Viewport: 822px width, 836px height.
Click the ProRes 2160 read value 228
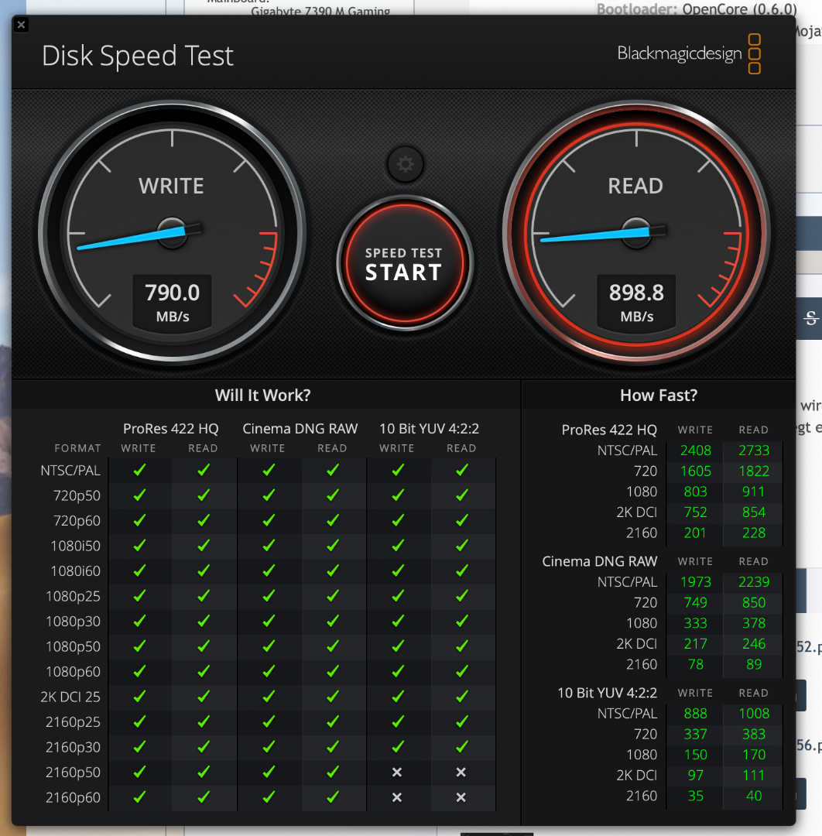[754, 533]
